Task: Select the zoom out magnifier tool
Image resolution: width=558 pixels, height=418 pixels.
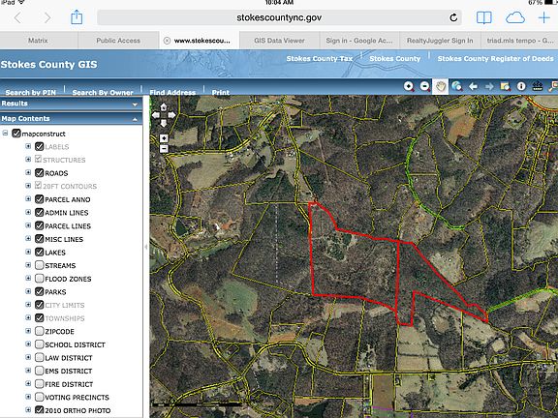Action: 424,86
